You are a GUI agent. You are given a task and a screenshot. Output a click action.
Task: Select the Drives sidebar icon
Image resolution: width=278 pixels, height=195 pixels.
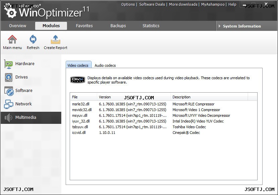point(8,78)
